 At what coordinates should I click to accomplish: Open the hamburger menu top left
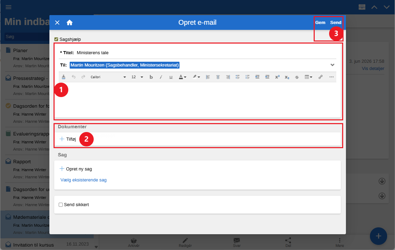point(9,7)
